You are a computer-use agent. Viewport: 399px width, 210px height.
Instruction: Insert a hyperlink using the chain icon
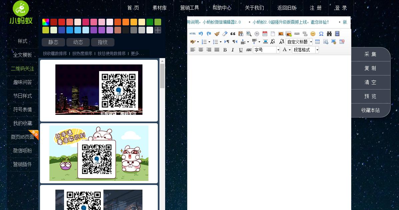coord(297,33)
